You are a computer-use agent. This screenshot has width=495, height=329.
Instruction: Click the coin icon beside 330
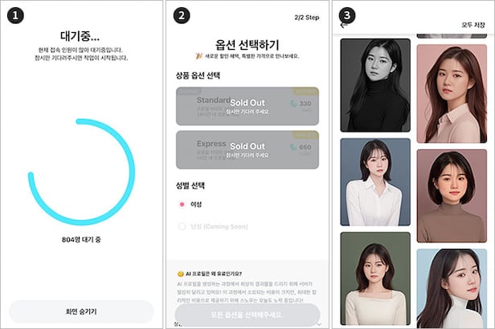(x=293, y=104)
